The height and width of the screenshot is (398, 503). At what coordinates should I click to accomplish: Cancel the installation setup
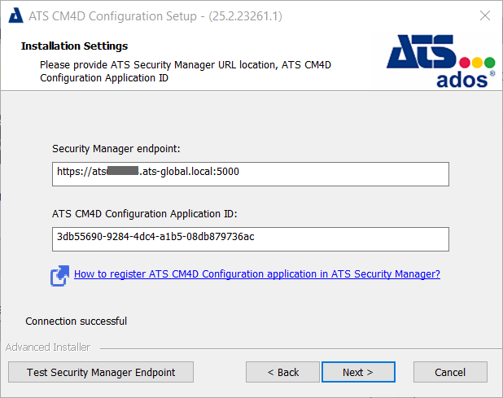[x=450, y=372]
